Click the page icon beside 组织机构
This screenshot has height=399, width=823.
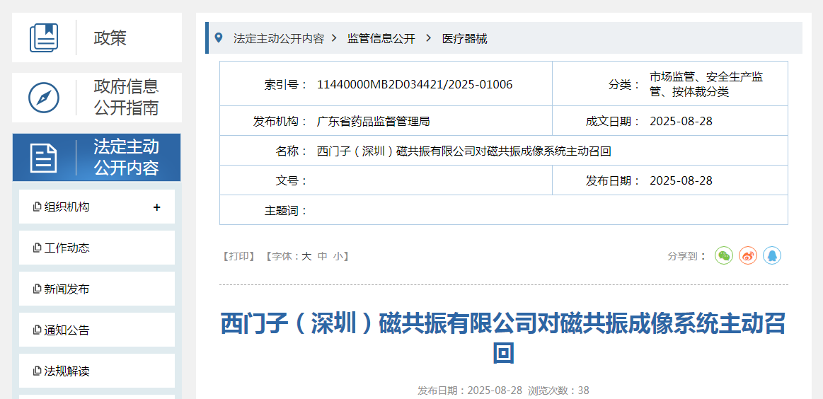pos(37,207)
